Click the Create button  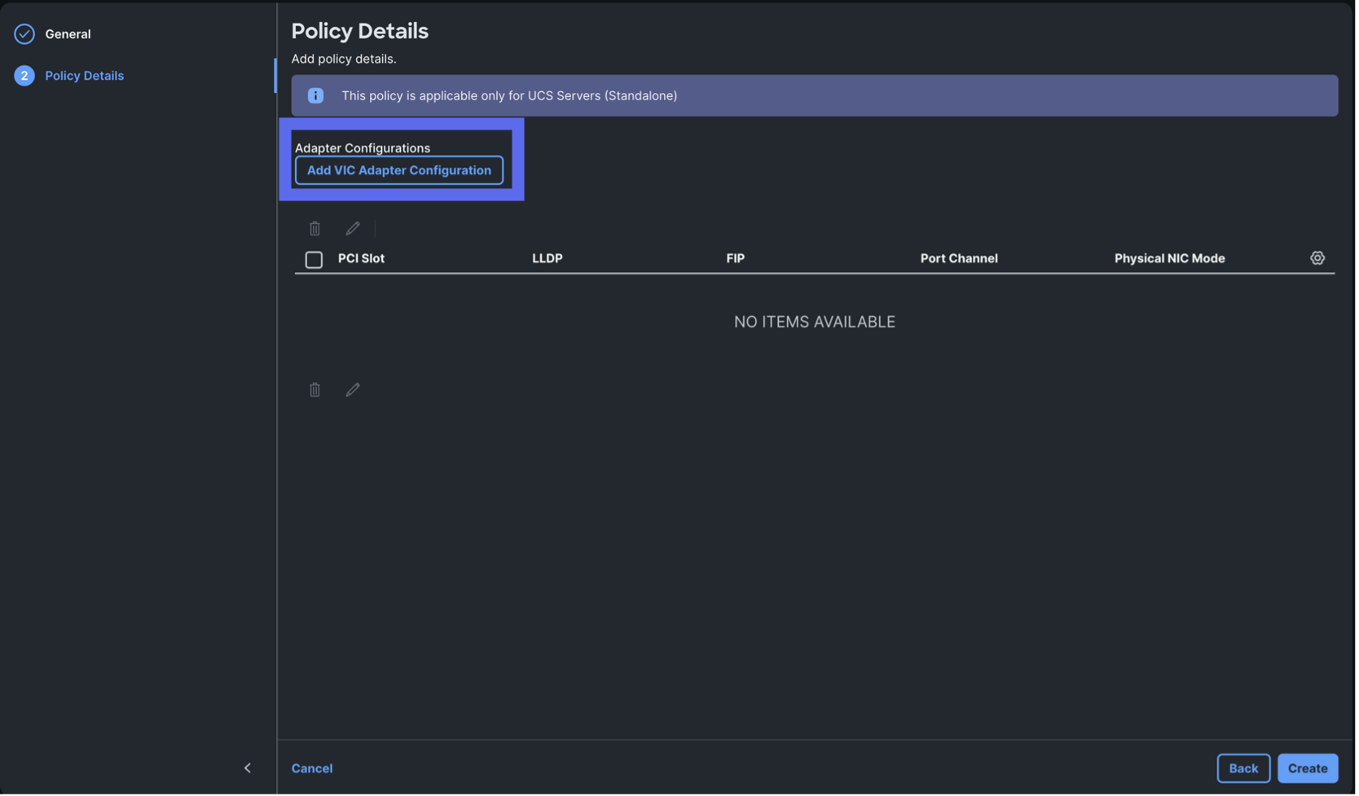click(x=1307, y=767)
